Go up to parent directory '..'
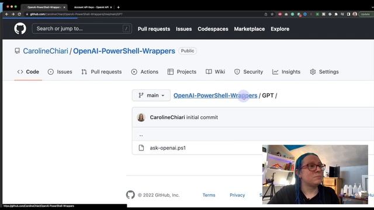The image size is (374, 210). point(141,135)
